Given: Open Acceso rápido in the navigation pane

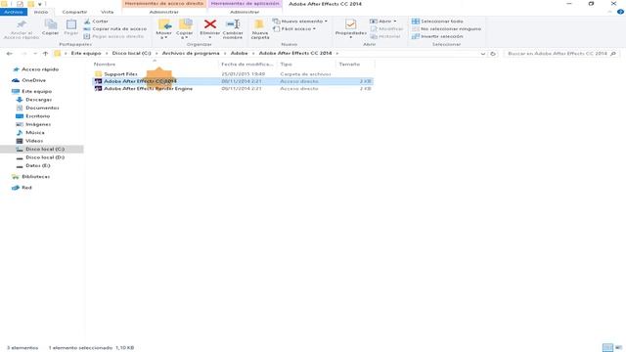Looking at the screenshot, I should 40,69.
